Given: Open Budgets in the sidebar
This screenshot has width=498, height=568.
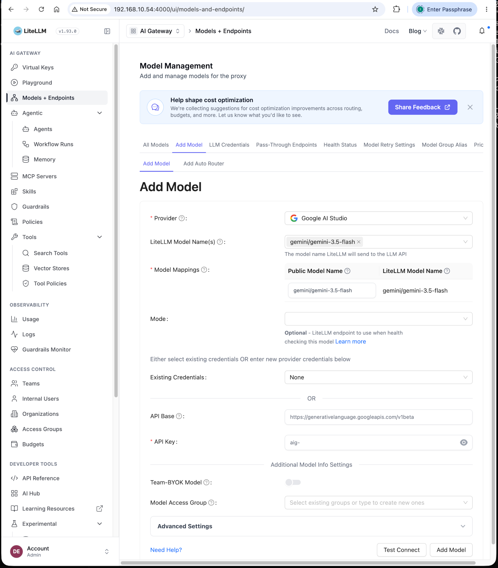Looking at the screenshot, I should pyautogui.click(x=57, y=444).
